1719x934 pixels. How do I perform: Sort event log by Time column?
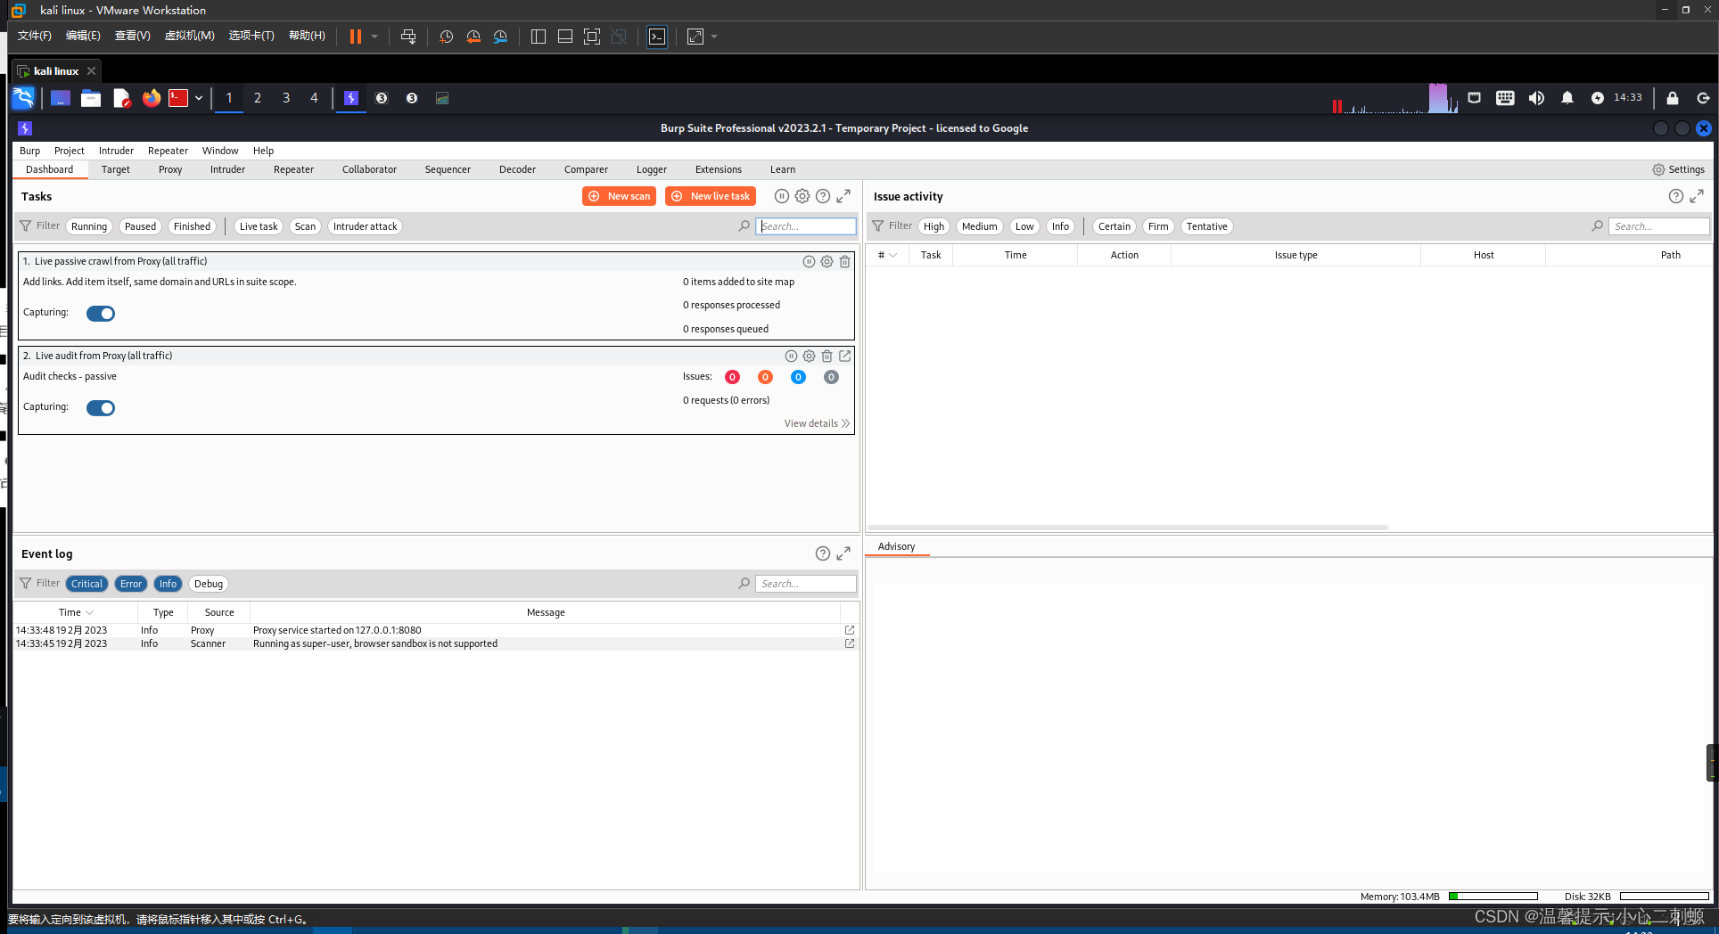(76, 612)
